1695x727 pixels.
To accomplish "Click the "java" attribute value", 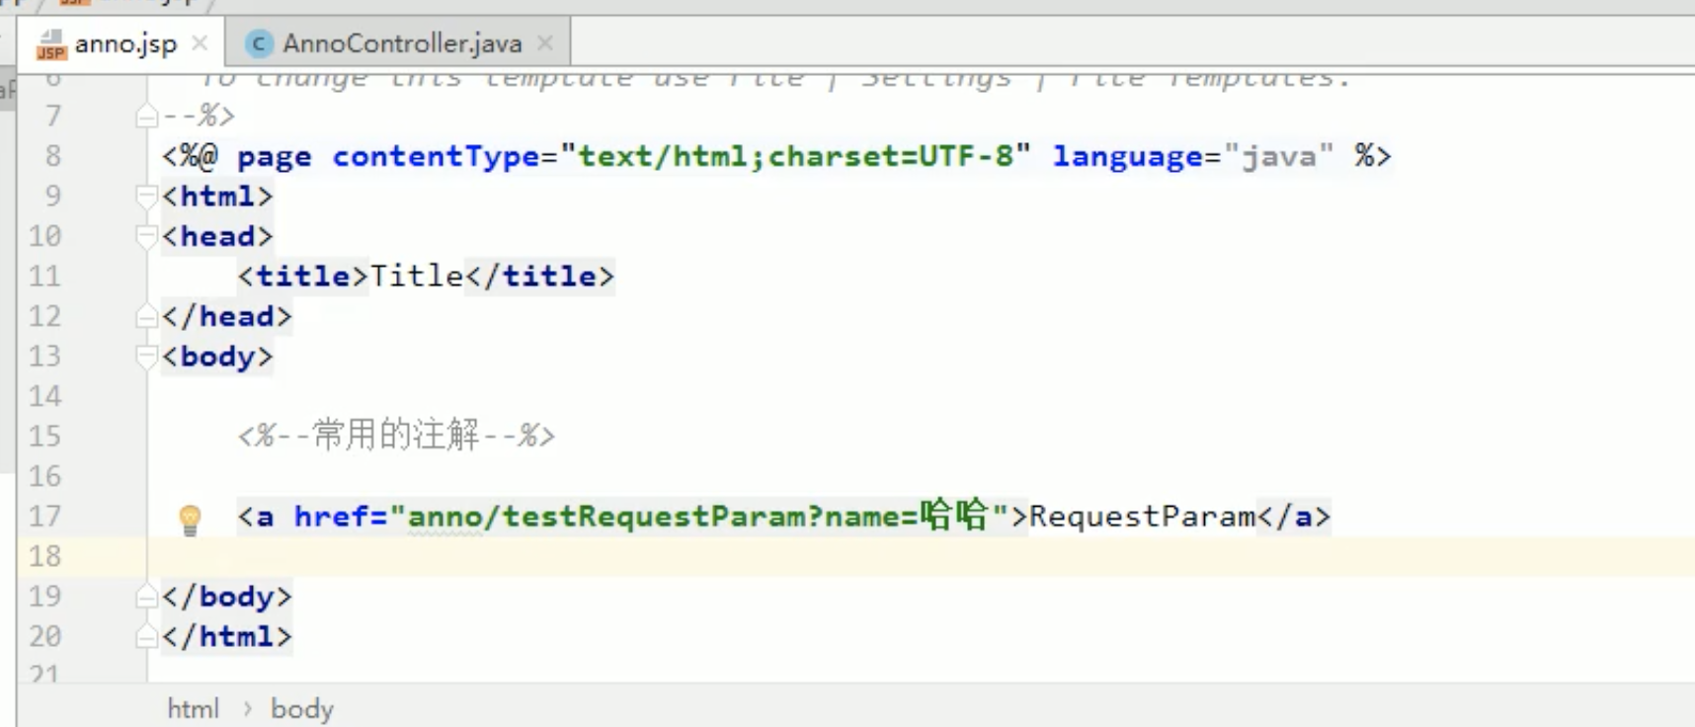I will coord(1278,156).
